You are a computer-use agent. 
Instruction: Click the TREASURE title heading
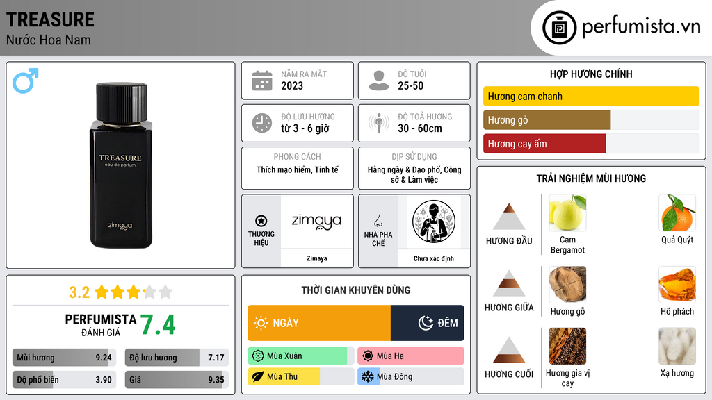[50, 19]
